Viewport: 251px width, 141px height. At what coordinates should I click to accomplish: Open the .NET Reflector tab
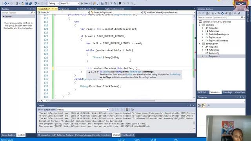coord(203,92)
